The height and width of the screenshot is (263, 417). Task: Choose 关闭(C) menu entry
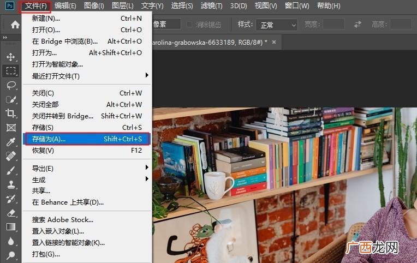(x=87, y=93)
